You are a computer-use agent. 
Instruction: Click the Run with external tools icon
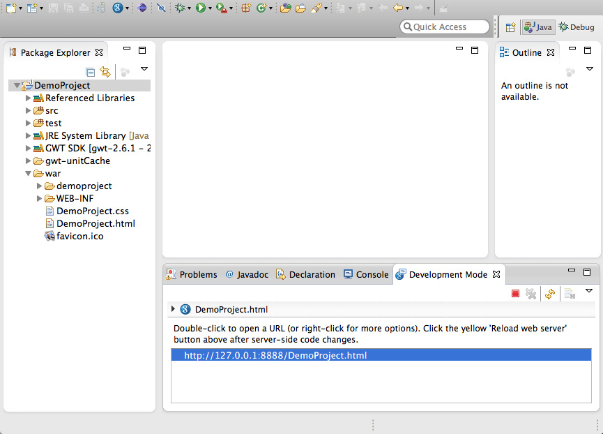pyautogui.click(x=221, y=7)
